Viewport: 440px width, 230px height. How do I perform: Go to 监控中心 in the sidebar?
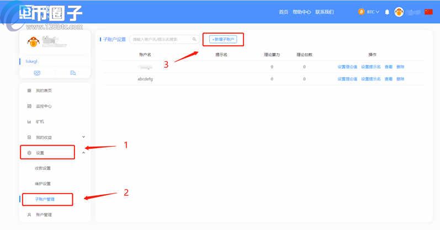44,106
